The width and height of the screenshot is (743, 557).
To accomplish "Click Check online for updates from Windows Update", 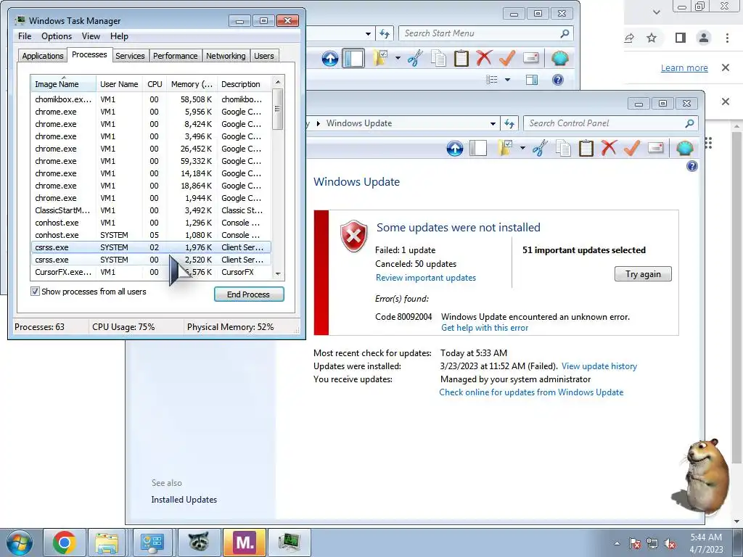I will click(x=531, y=392).
